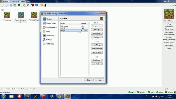Click Edit Instance in the right panel
This screenshot has height=99, width=176.
tap(169, 32)
